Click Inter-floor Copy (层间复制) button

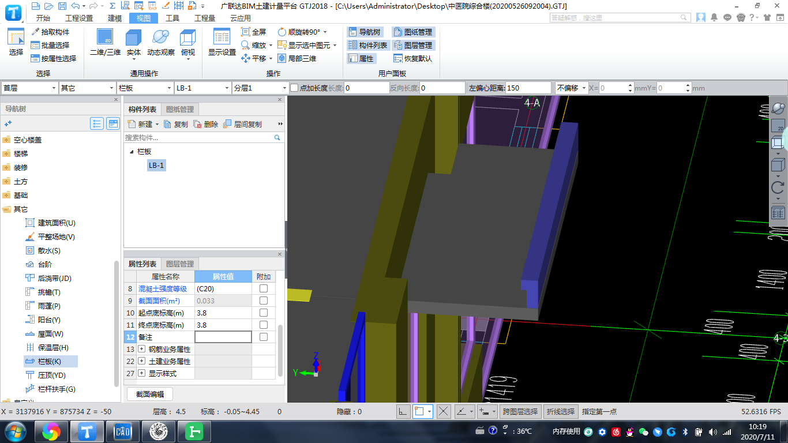242,124
